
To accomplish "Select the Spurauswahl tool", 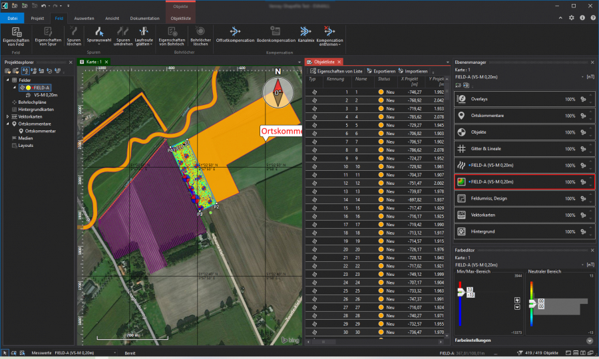I will pos(99,31).
